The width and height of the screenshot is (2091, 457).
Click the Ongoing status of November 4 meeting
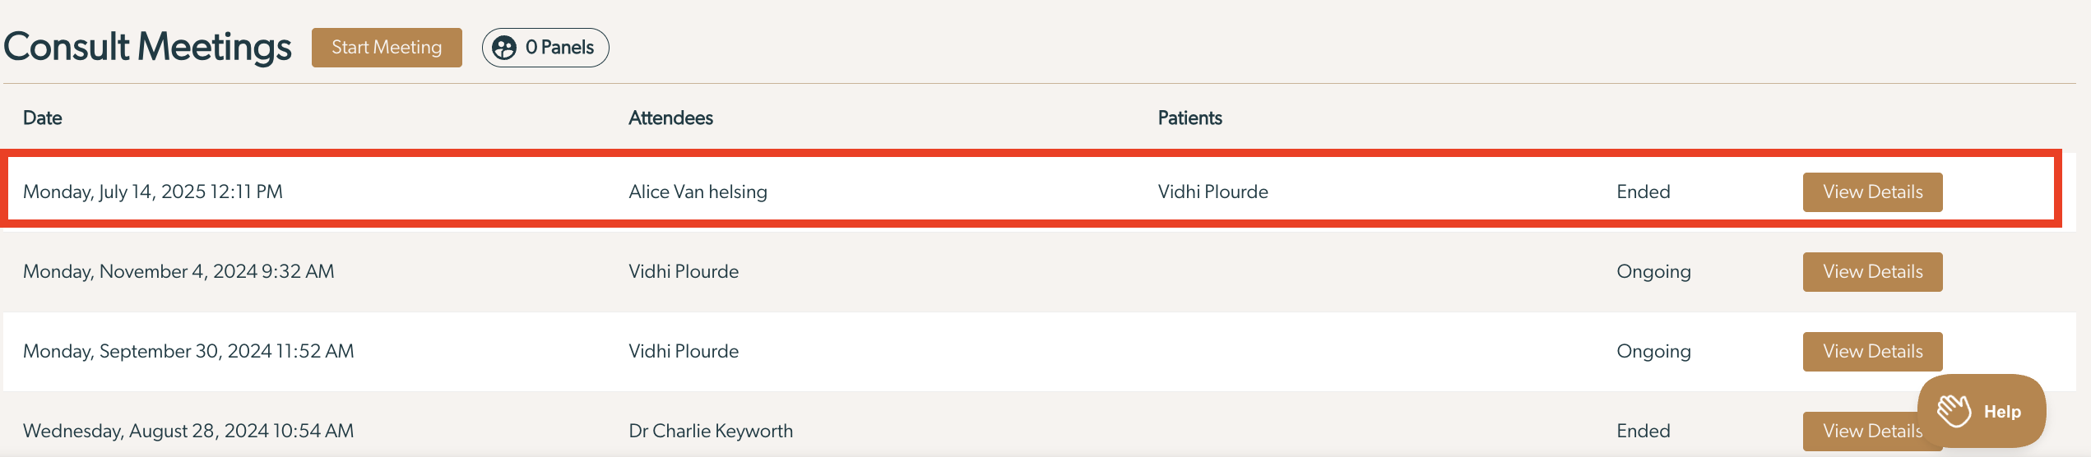(x=1653, y=271)
